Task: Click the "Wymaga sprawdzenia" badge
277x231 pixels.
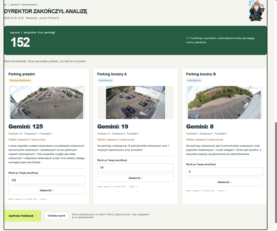Action: [20, 80]
